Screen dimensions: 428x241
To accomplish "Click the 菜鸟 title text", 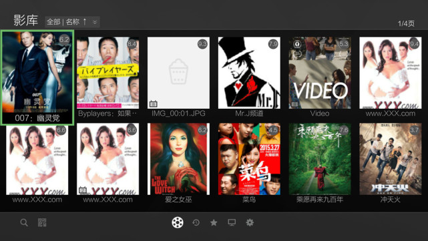I will coord(249,200).
